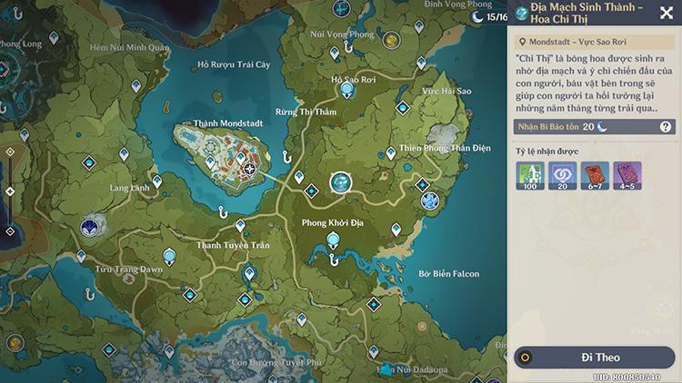
Task: Select diamond domain near Con Đường Tuyết Phủ west
Action: 109,349
